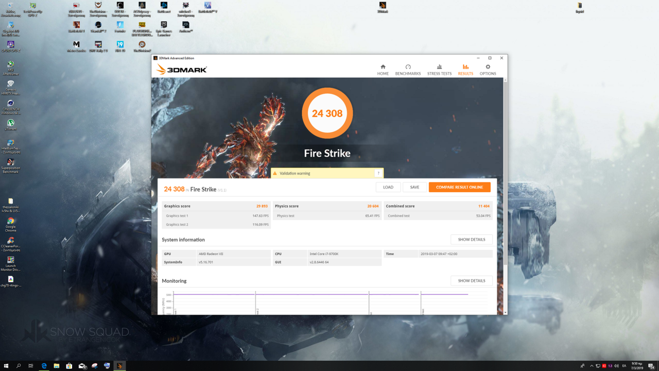The height and width of the screenshot is (371, 659).
Task: Open Battle.net desktop shortcut
Action: pos(164,7)
